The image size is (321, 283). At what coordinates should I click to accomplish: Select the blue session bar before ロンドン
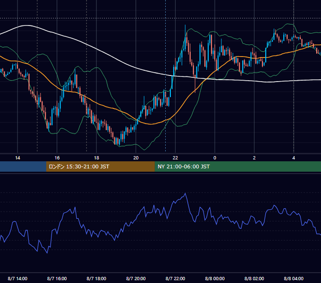pyautogui.click(x=23, y=166)
